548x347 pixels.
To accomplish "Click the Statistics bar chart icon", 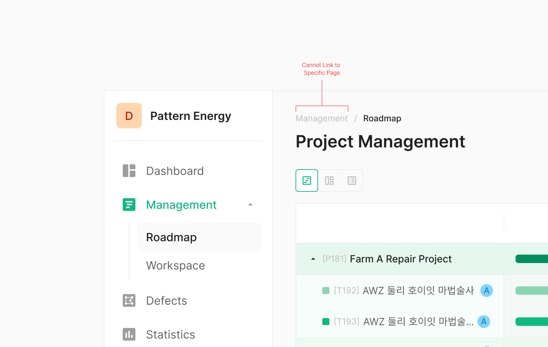I will [x=129, y=334].
